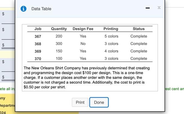Click the $0.50 per color per shirt text
Image resolution: width=184 pixels, height=114 pixels.
45,87
